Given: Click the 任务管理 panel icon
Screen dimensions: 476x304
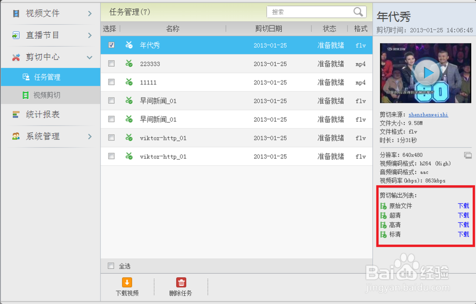Looking at the screenshot, I should 26,77.
